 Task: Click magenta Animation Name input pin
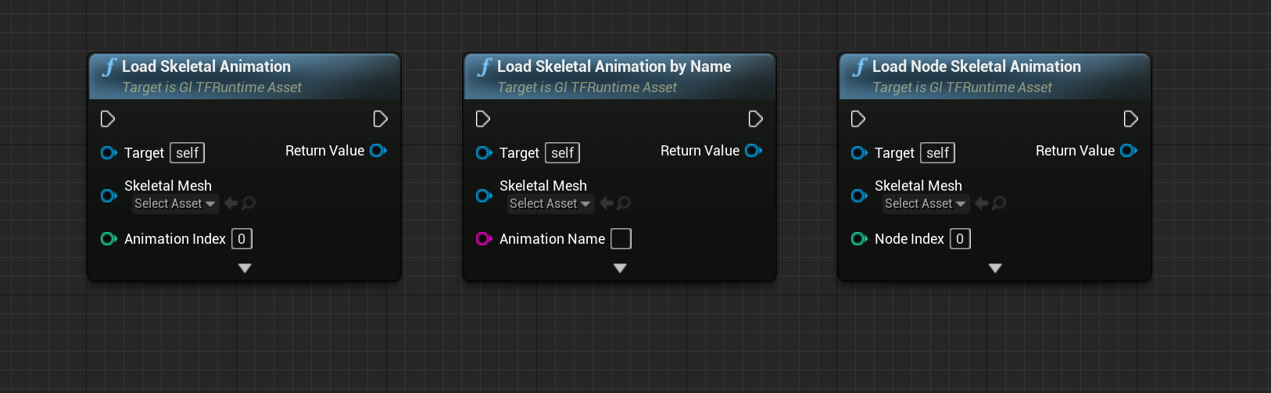point(484,239)
